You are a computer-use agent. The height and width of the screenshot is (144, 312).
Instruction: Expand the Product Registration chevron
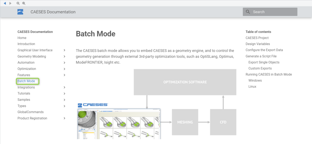click(x=64, y=118)
